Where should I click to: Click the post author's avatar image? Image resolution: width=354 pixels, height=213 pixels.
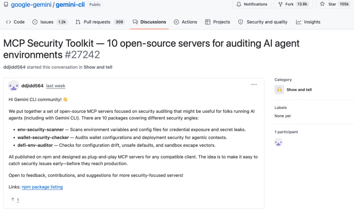pos(14,86)
